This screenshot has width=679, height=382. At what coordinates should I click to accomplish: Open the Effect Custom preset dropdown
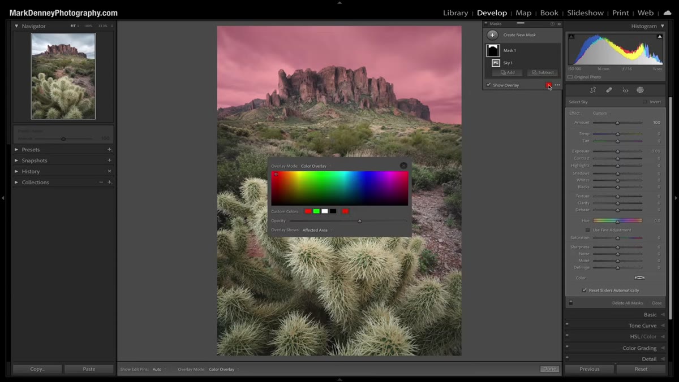601,113
